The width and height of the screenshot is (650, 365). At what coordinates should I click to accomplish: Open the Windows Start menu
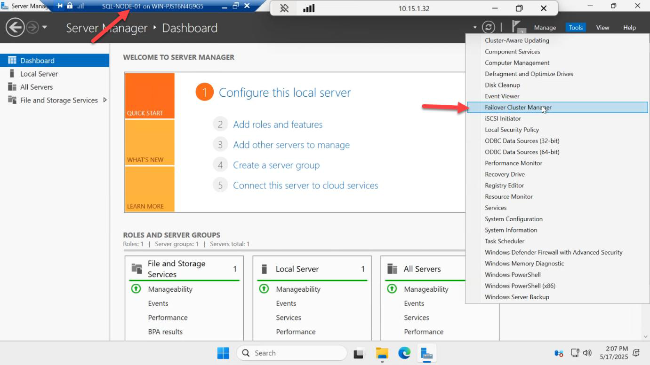[x=223, y=353]
